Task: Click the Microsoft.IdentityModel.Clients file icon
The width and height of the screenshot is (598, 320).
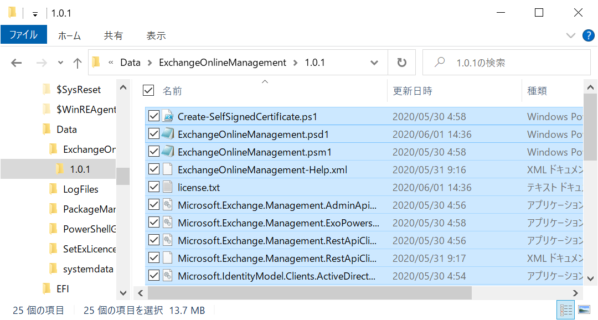Action: click(168, 275)
